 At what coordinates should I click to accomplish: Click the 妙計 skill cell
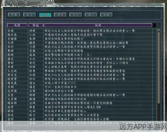coord(32,79)
